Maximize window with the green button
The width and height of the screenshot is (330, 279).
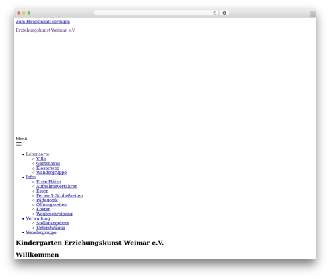coord(29,13)
